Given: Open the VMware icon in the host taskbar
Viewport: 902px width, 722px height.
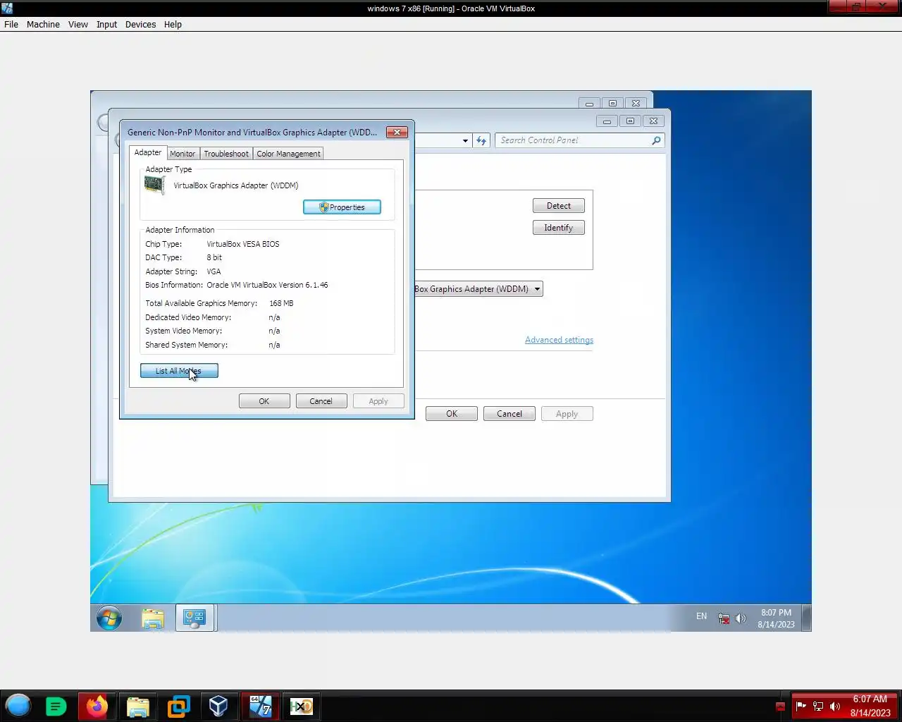Looking at the screenshot, I should click(x=178, y=706).
